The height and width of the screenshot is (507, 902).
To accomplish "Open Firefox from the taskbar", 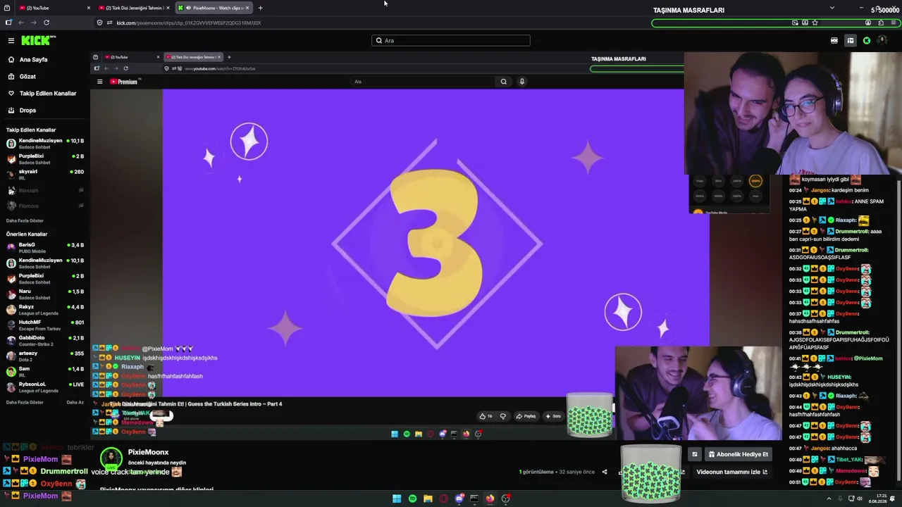I will (490, 499).
